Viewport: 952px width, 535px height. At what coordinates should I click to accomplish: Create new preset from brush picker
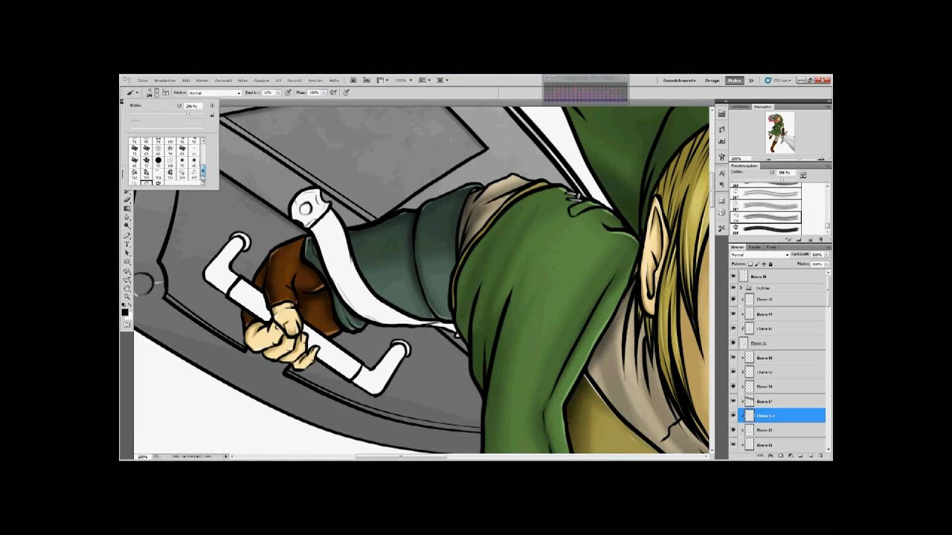click(212, 114)
